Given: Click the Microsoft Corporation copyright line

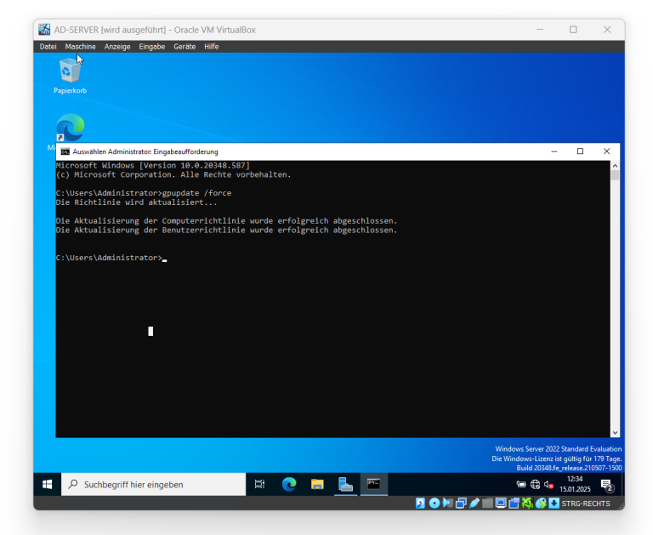Looking at the screenshot, I should pyautogui.click(x=173, y=174).
